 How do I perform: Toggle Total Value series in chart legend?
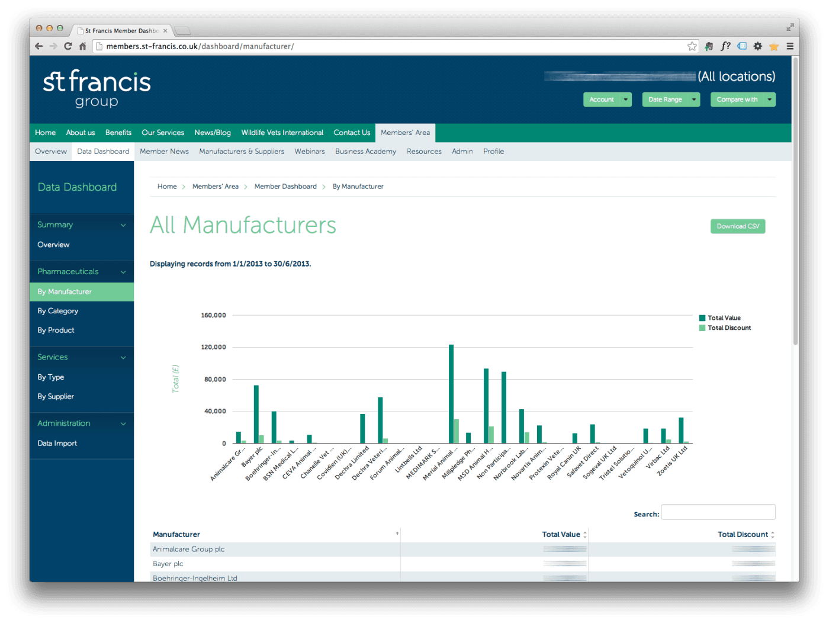(x=720, y=318)
